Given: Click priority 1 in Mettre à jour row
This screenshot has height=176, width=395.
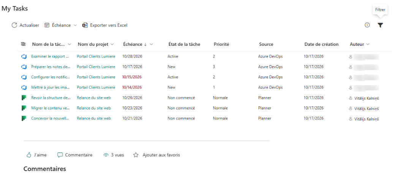Looking at the screenshot, I should 214,87.
